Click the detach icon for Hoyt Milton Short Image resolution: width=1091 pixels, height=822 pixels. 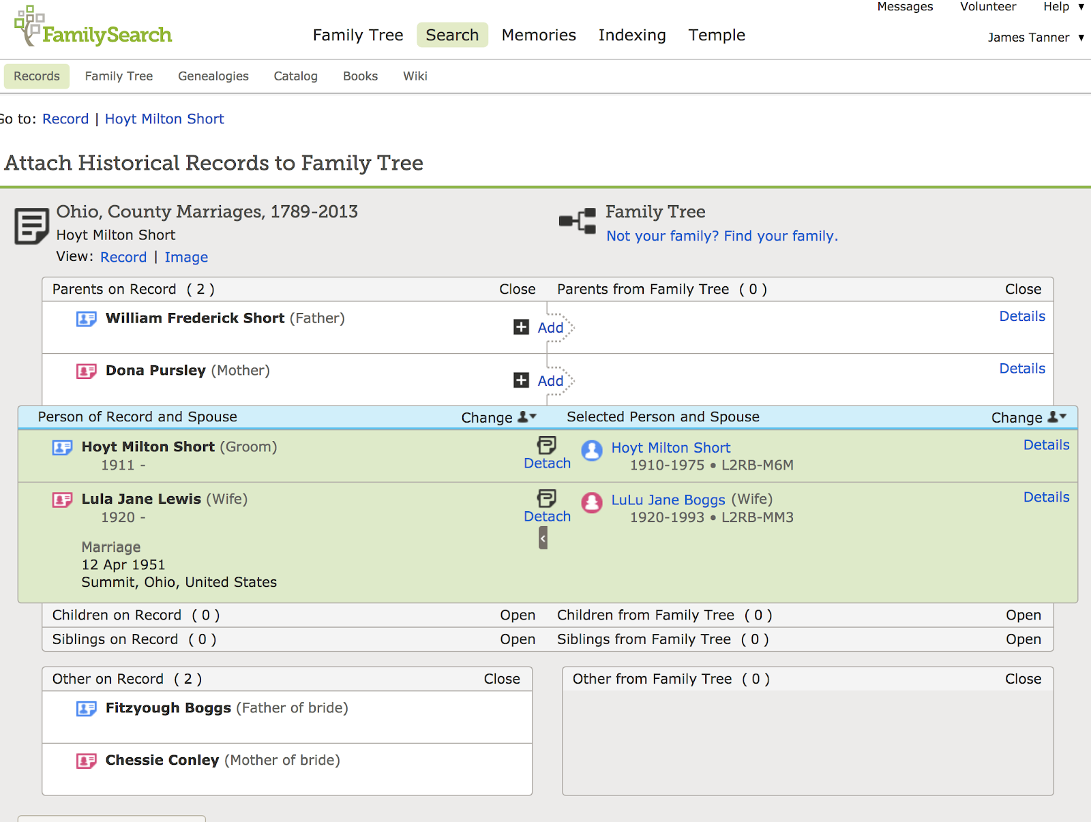[x=547, y=445]
